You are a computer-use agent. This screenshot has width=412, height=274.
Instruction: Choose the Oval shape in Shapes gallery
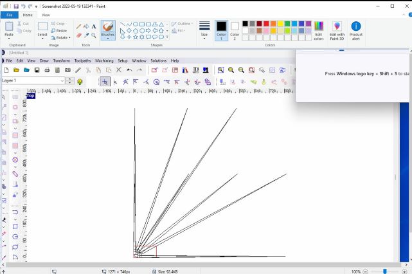point(136,24)
